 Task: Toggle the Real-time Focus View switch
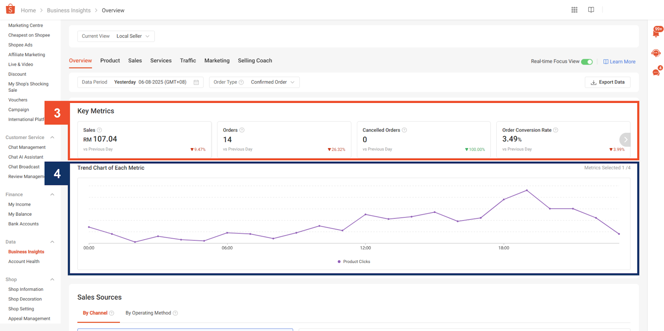[587, 62]
